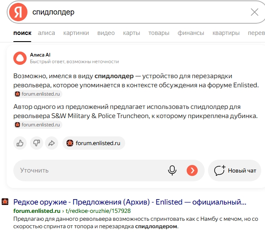Click the Yandex logo in search bar

18,12
